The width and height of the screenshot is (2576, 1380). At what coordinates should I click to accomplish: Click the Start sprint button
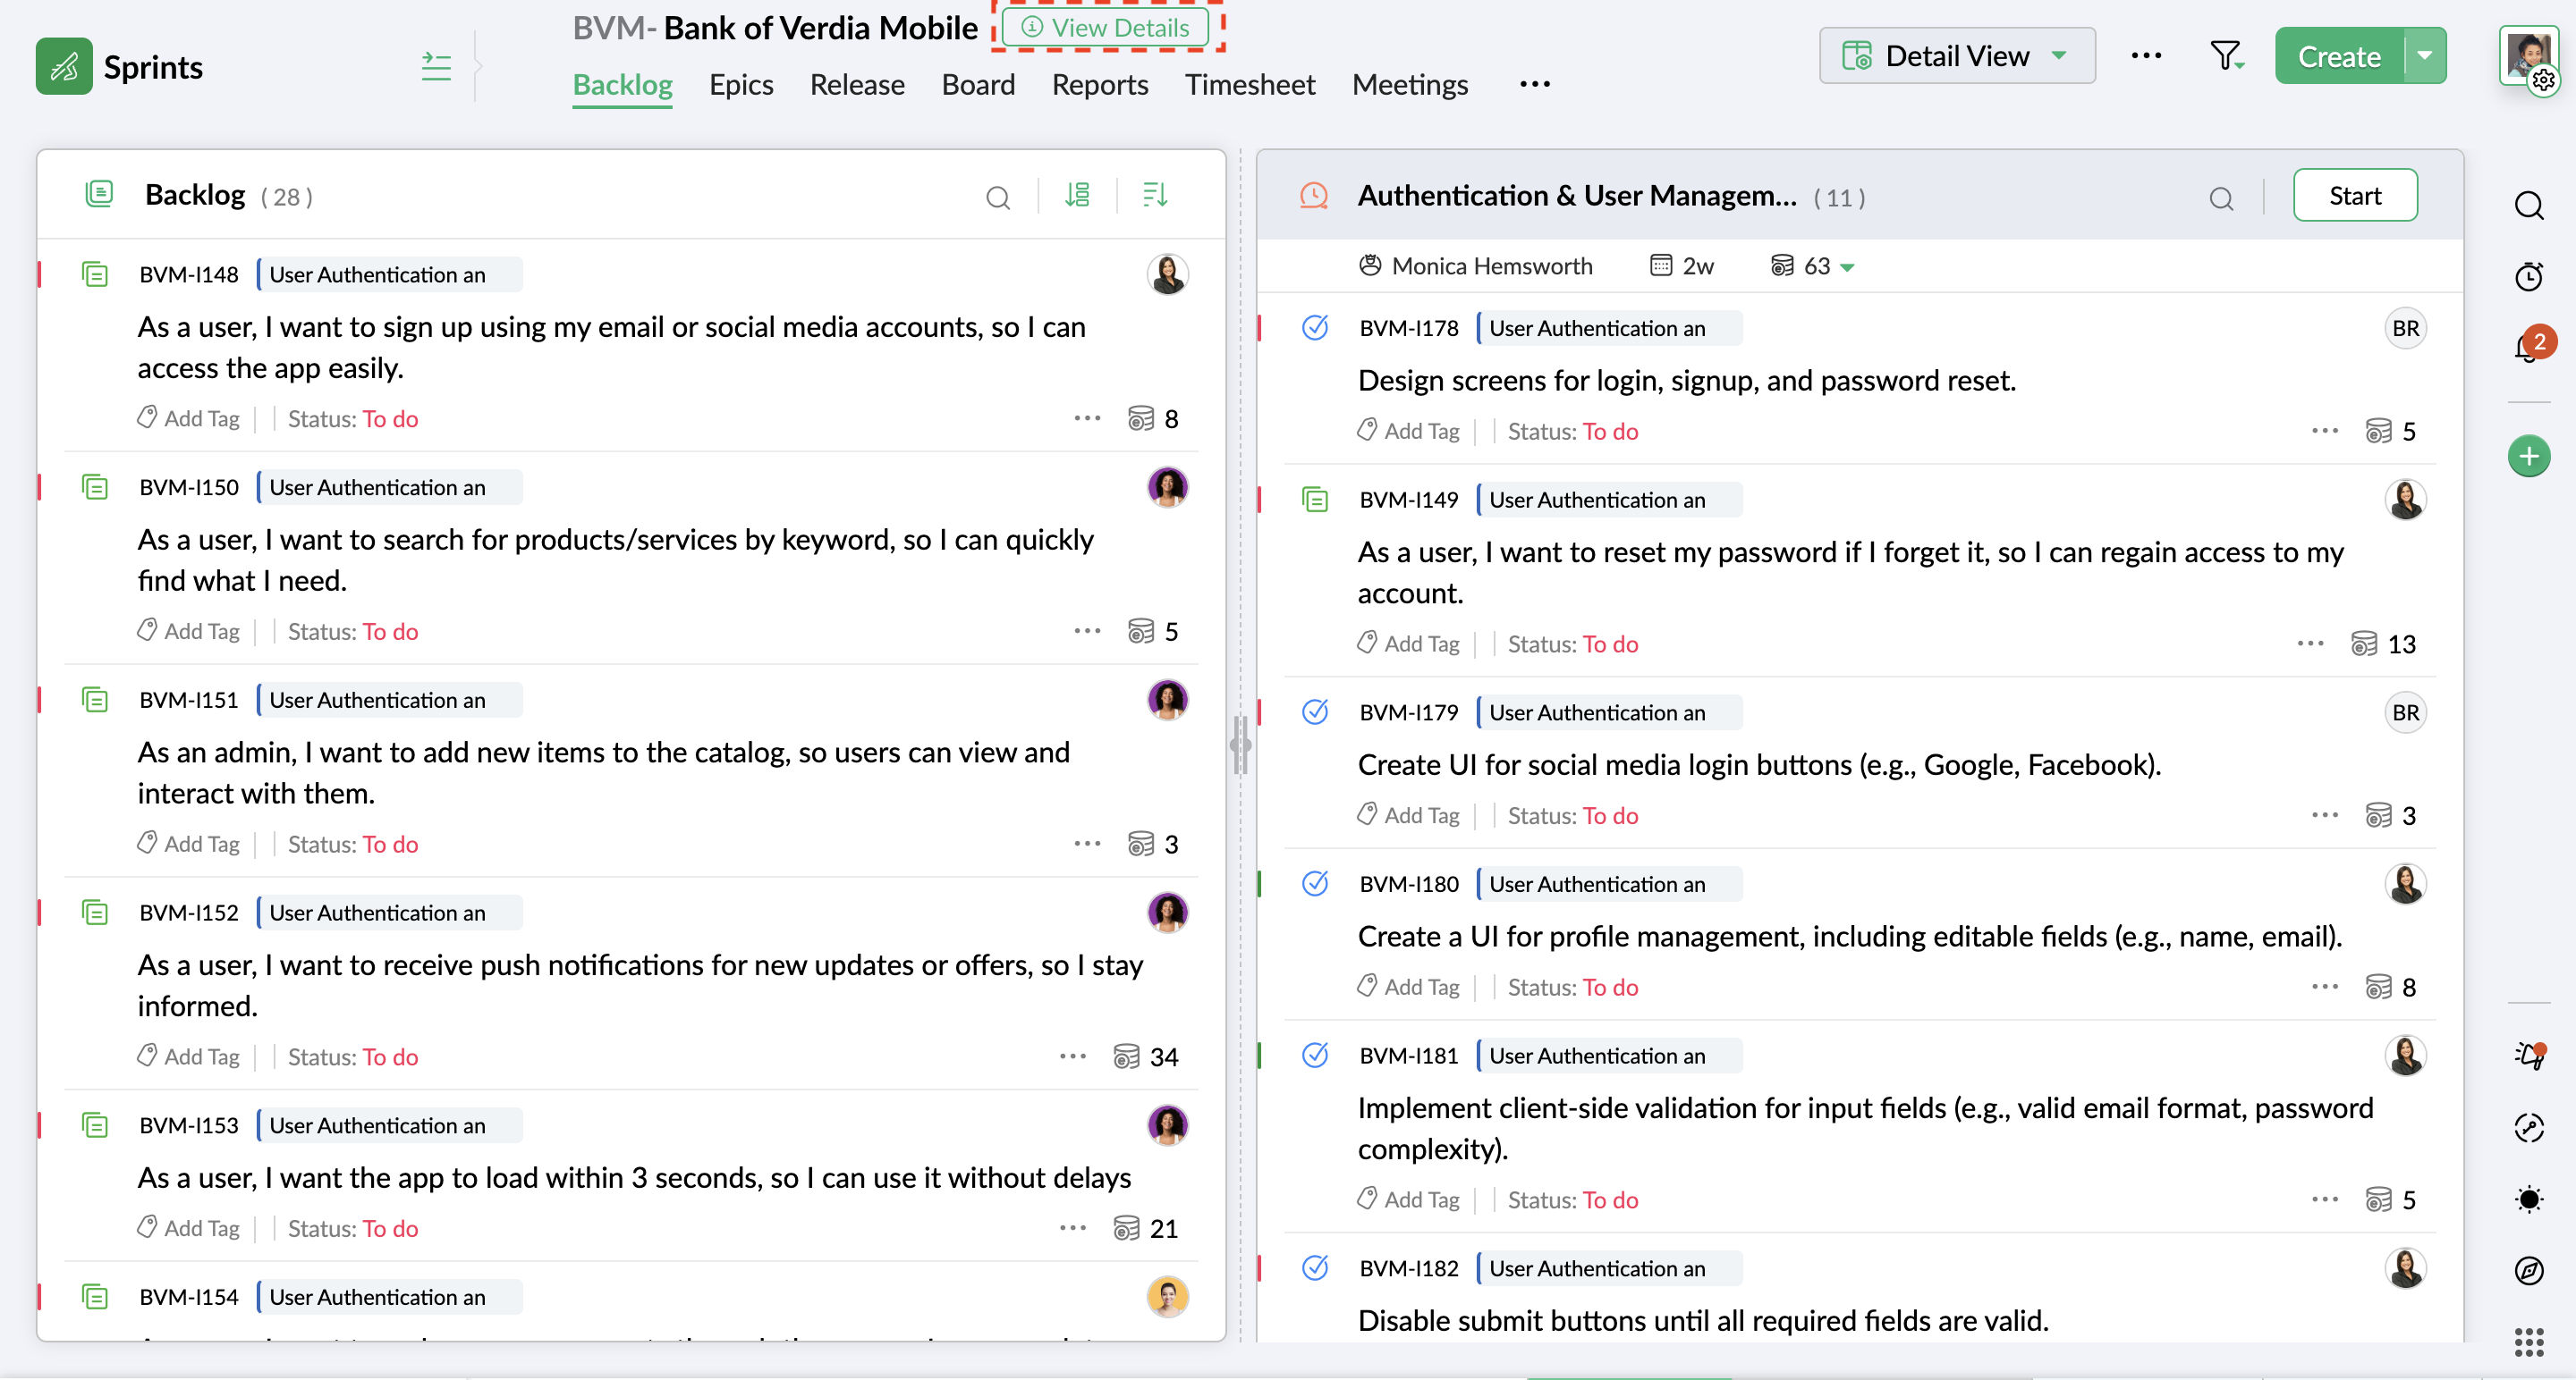(2354, 196)
